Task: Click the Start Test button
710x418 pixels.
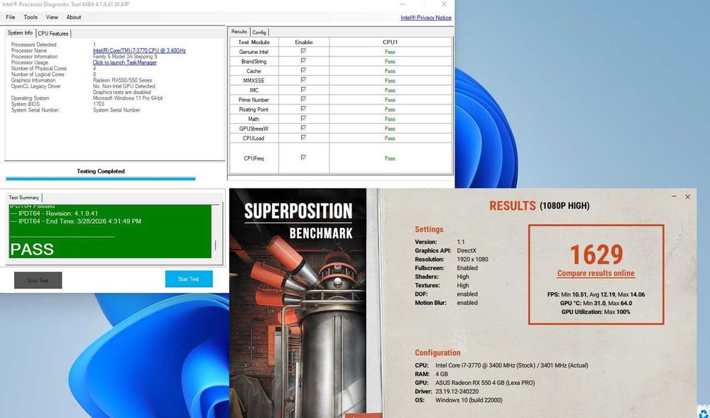Action: (188, 279)
